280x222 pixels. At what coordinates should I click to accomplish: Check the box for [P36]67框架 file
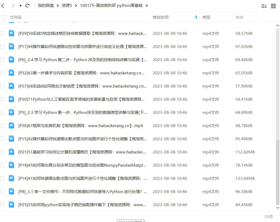click(x=2, y=126)
